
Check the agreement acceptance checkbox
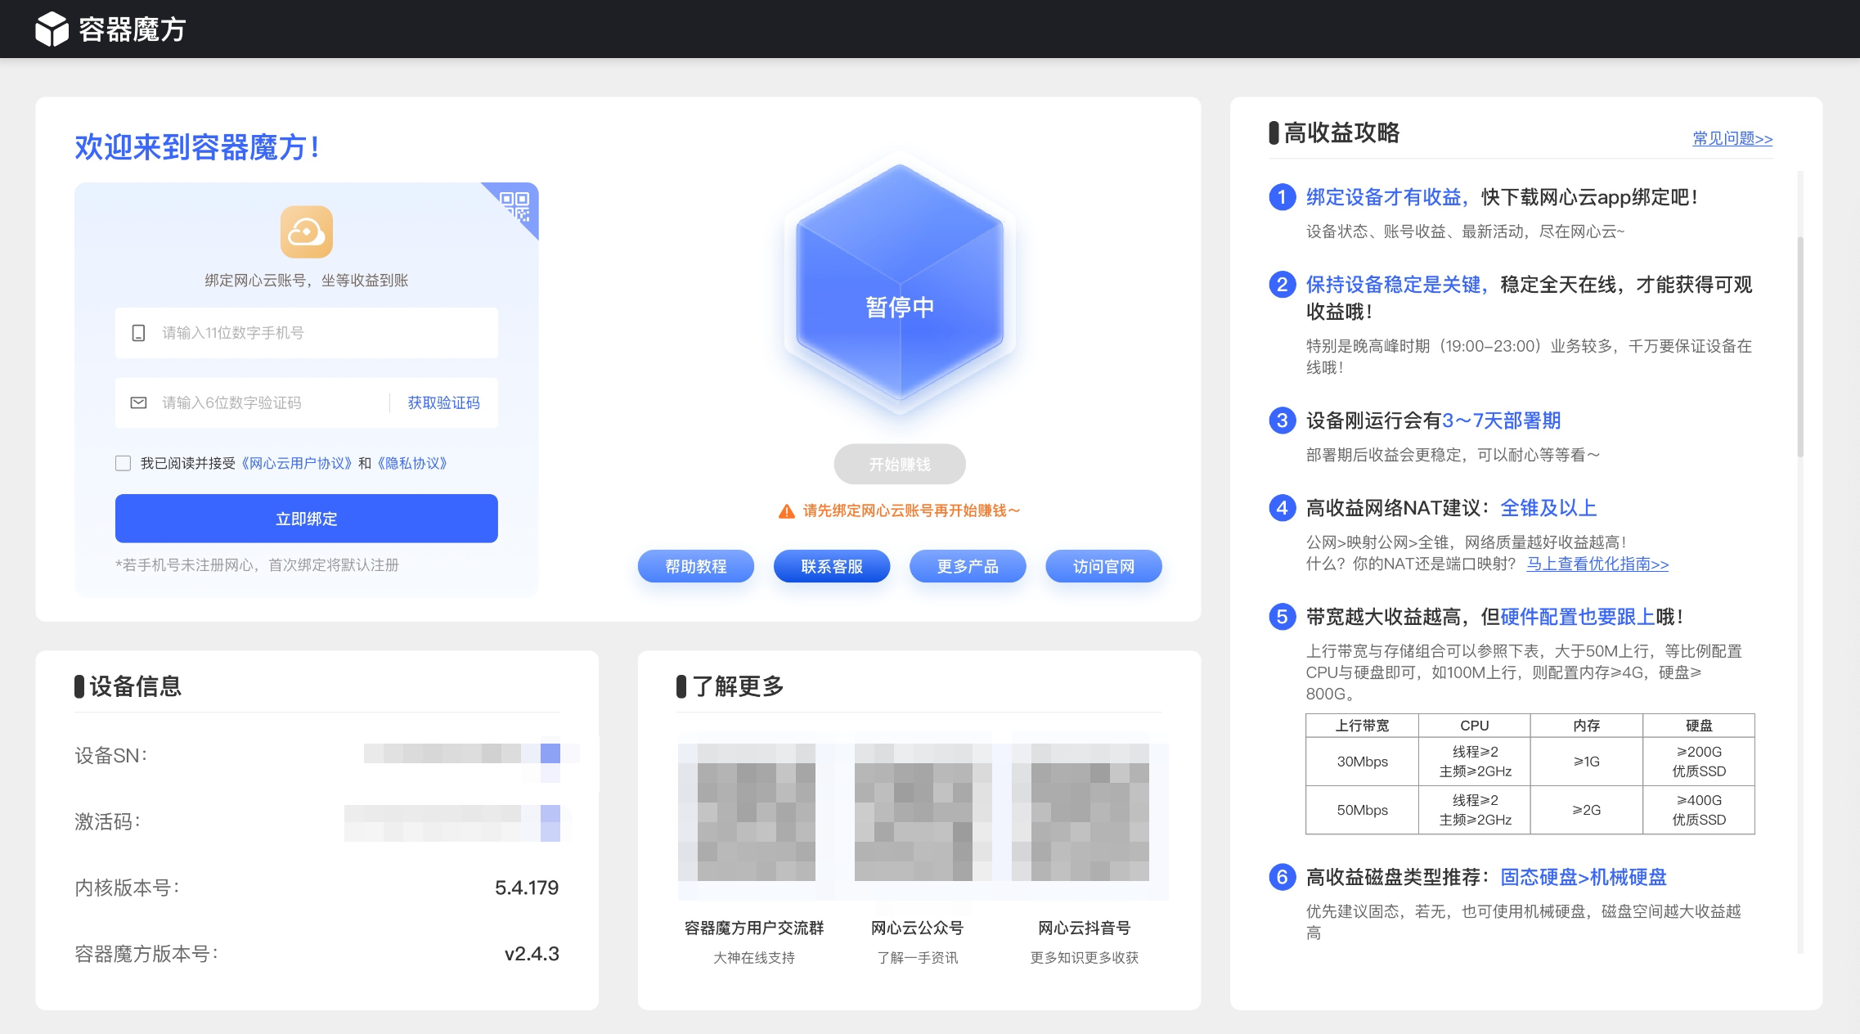(124, 464)
